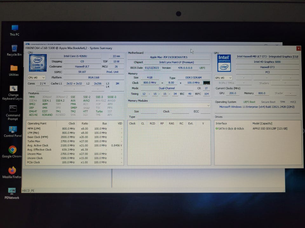Select the MFM (LPM) row
The width and height of the screenshot is (305, 228).
click(75, 129)
